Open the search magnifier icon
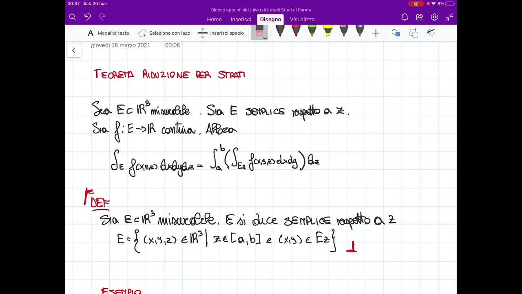This screenshot has width=522, height=294. pyautogui.click(x=73, y=17)
